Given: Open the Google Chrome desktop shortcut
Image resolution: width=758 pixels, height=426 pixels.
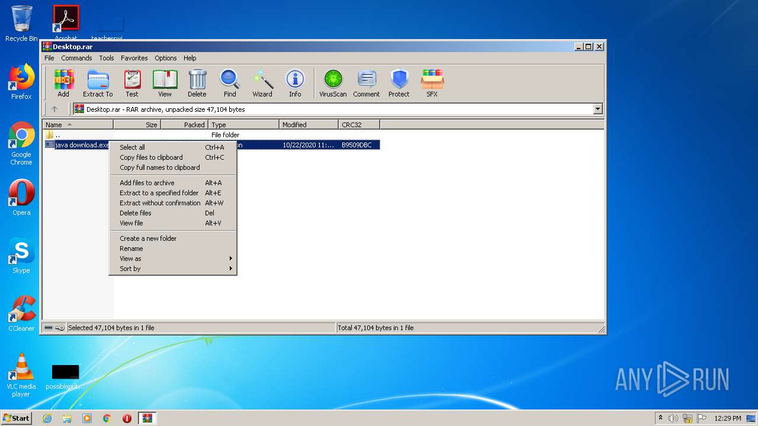Looking at the screenshot, I should [x=21, y=144].
